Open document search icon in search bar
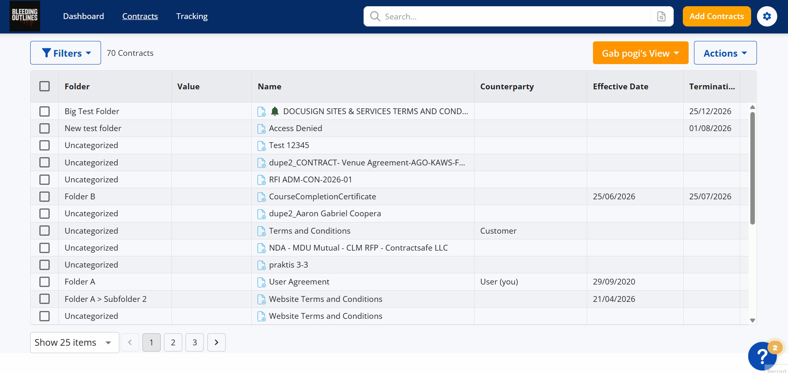 [661, 17]
